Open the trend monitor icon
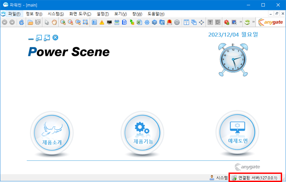 [x=109, y=22]
